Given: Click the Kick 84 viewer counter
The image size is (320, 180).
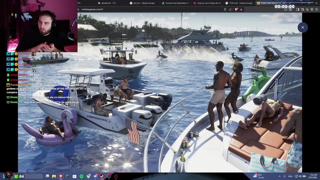Looking at the screenshot, I should coord(19,176).
